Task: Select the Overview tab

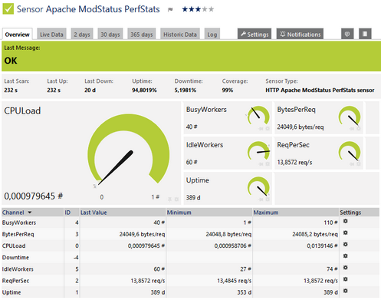Action: pos(17,34)
